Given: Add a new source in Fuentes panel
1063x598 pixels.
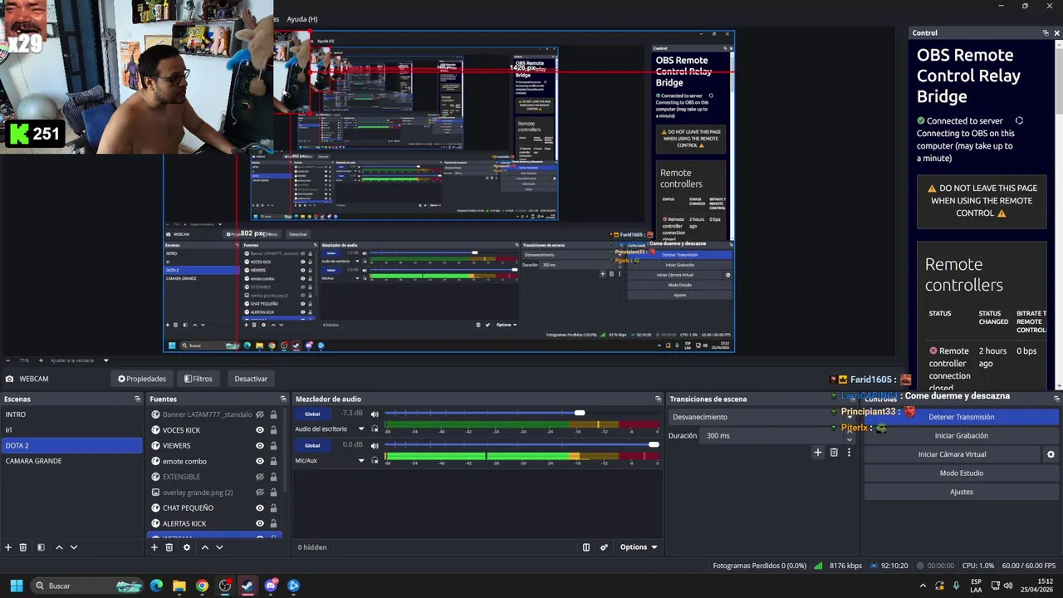Looking at the screenshot, I should (154, 547).
